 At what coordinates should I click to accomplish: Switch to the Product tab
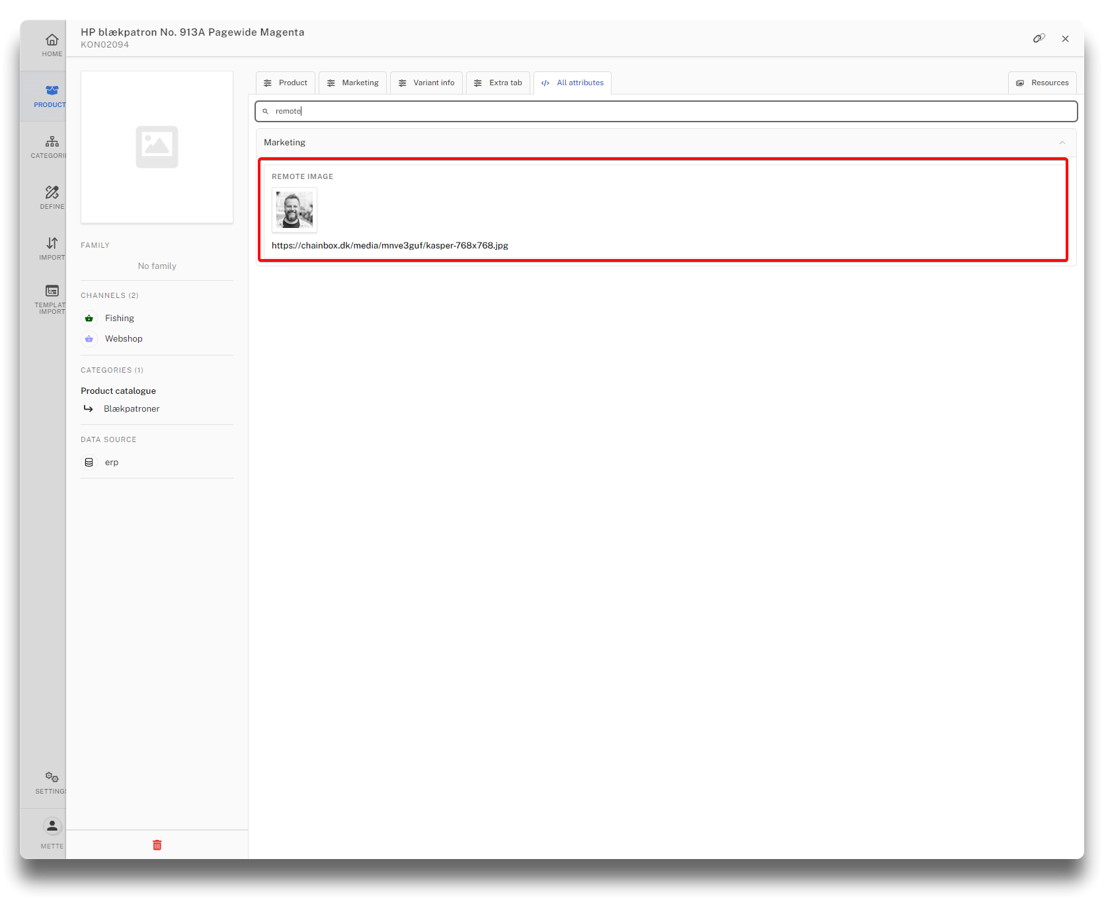tap(286, 83)
